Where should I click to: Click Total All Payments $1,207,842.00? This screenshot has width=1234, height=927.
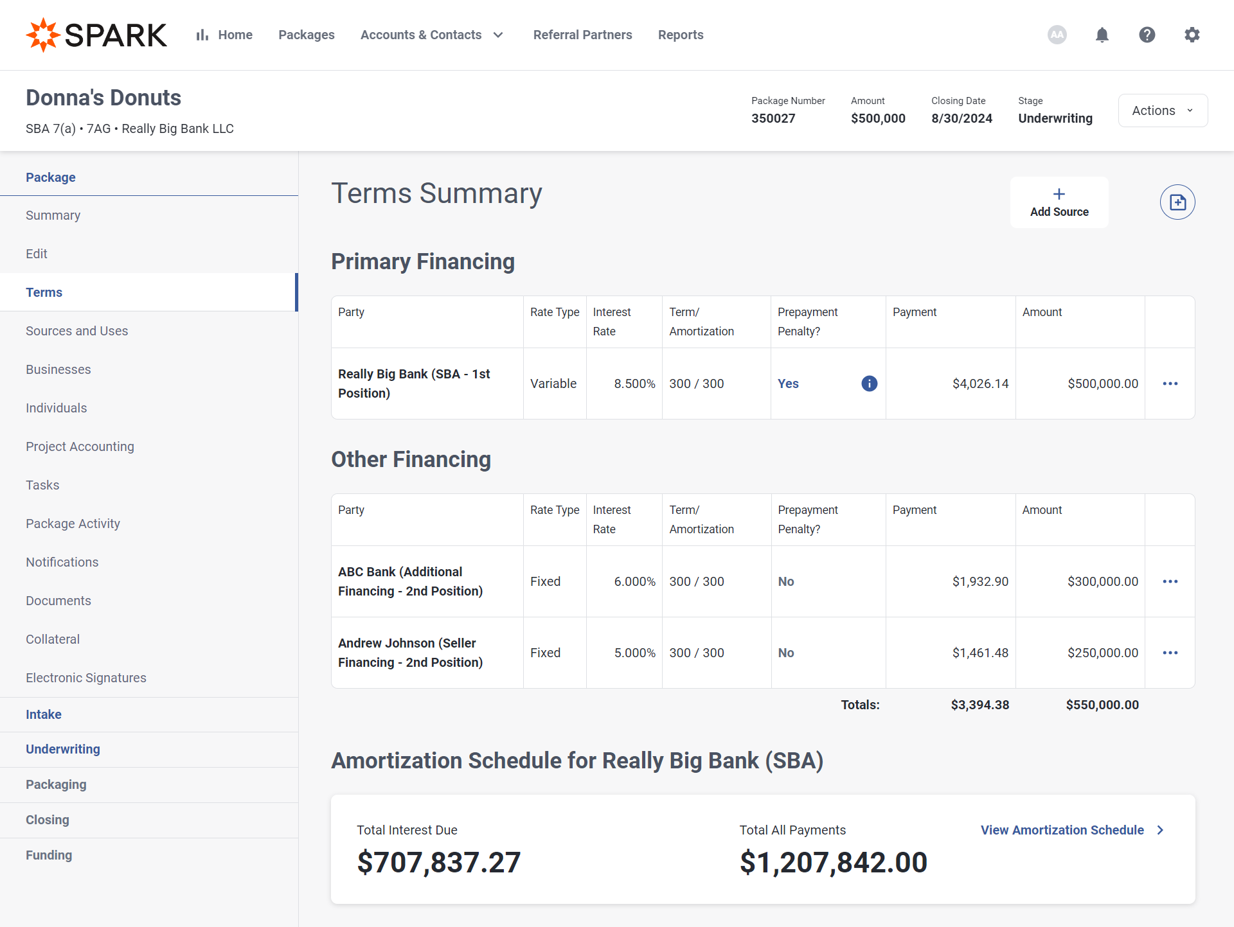point(833,862)
